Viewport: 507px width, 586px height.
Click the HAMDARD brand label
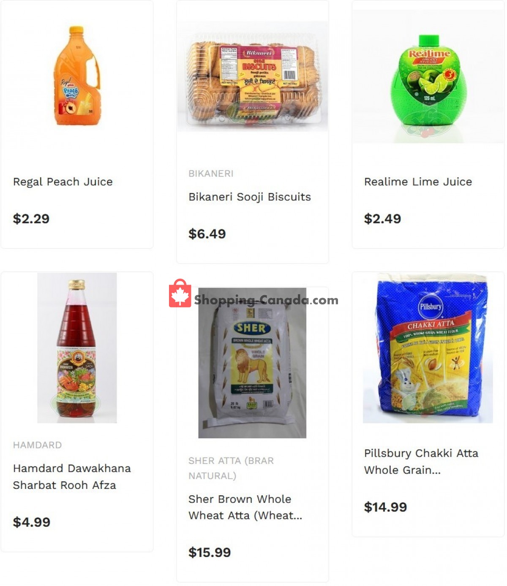(37, 445)
